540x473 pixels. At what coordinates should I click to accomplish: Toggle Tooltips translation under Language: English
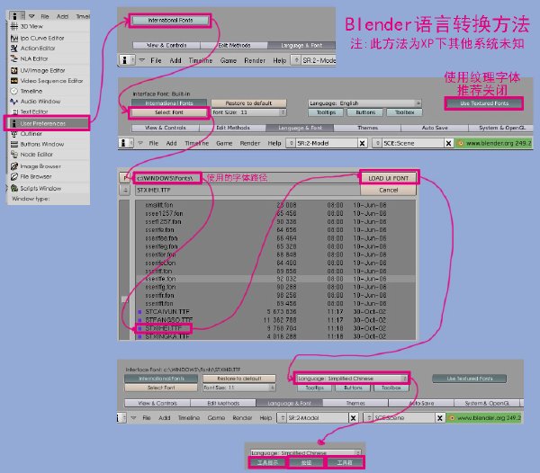pyautogui.click(x=326, y=112)
